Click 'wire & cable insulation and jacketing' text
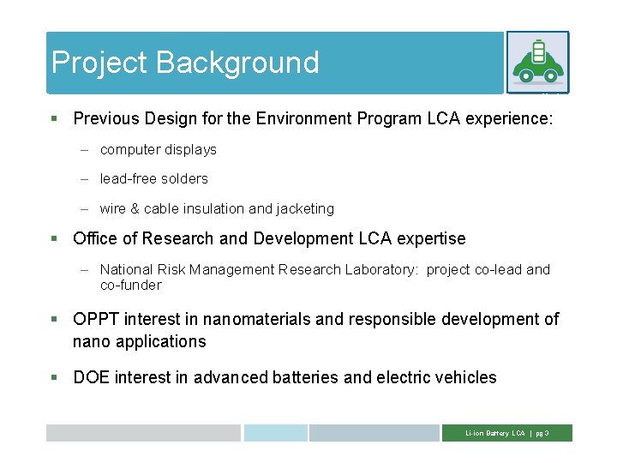 [x=217, y=208]
